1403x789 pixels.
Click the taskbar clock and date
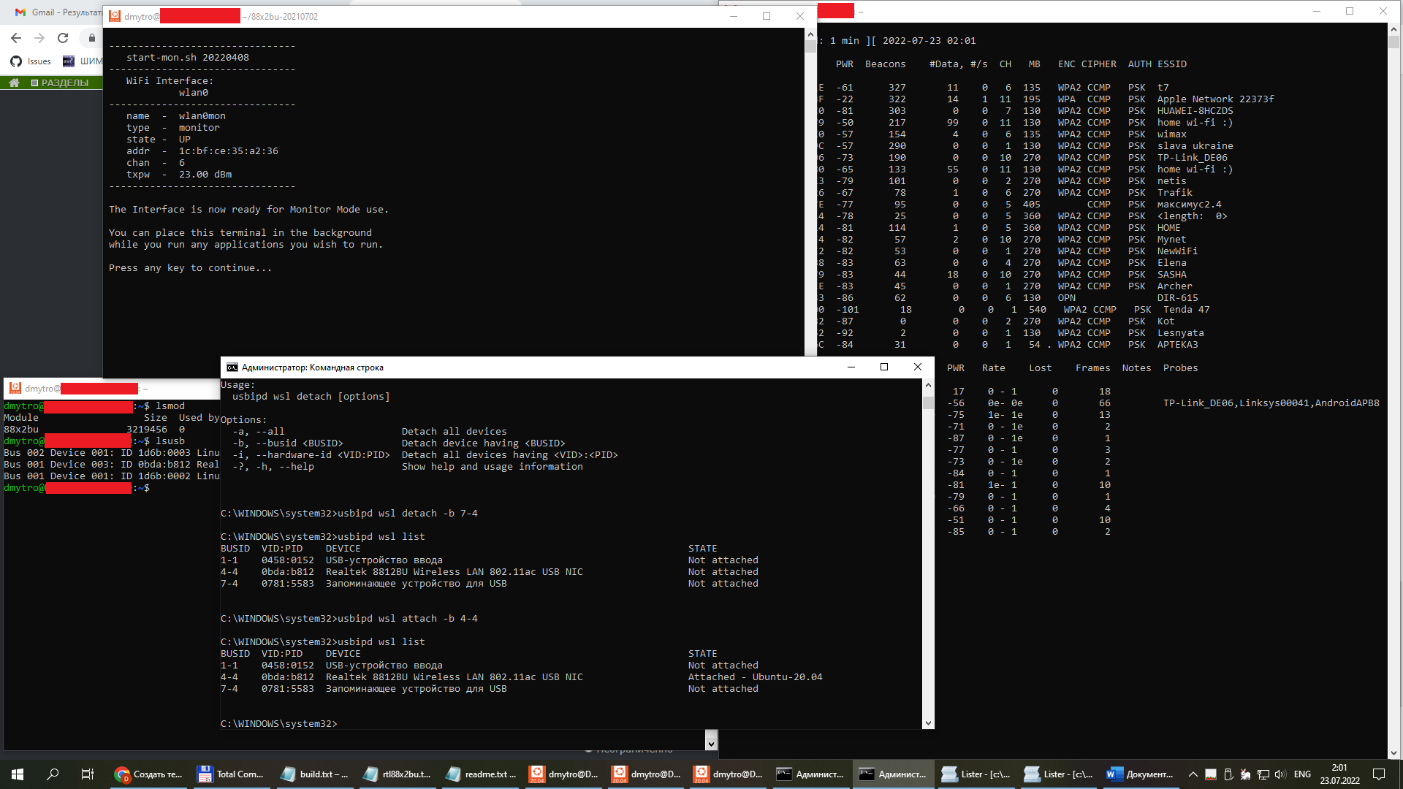pos(1339,774)
